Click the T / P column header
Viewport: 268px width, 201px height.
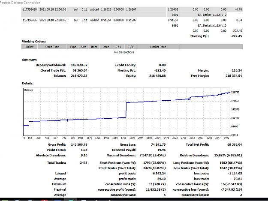click(131, 47)
